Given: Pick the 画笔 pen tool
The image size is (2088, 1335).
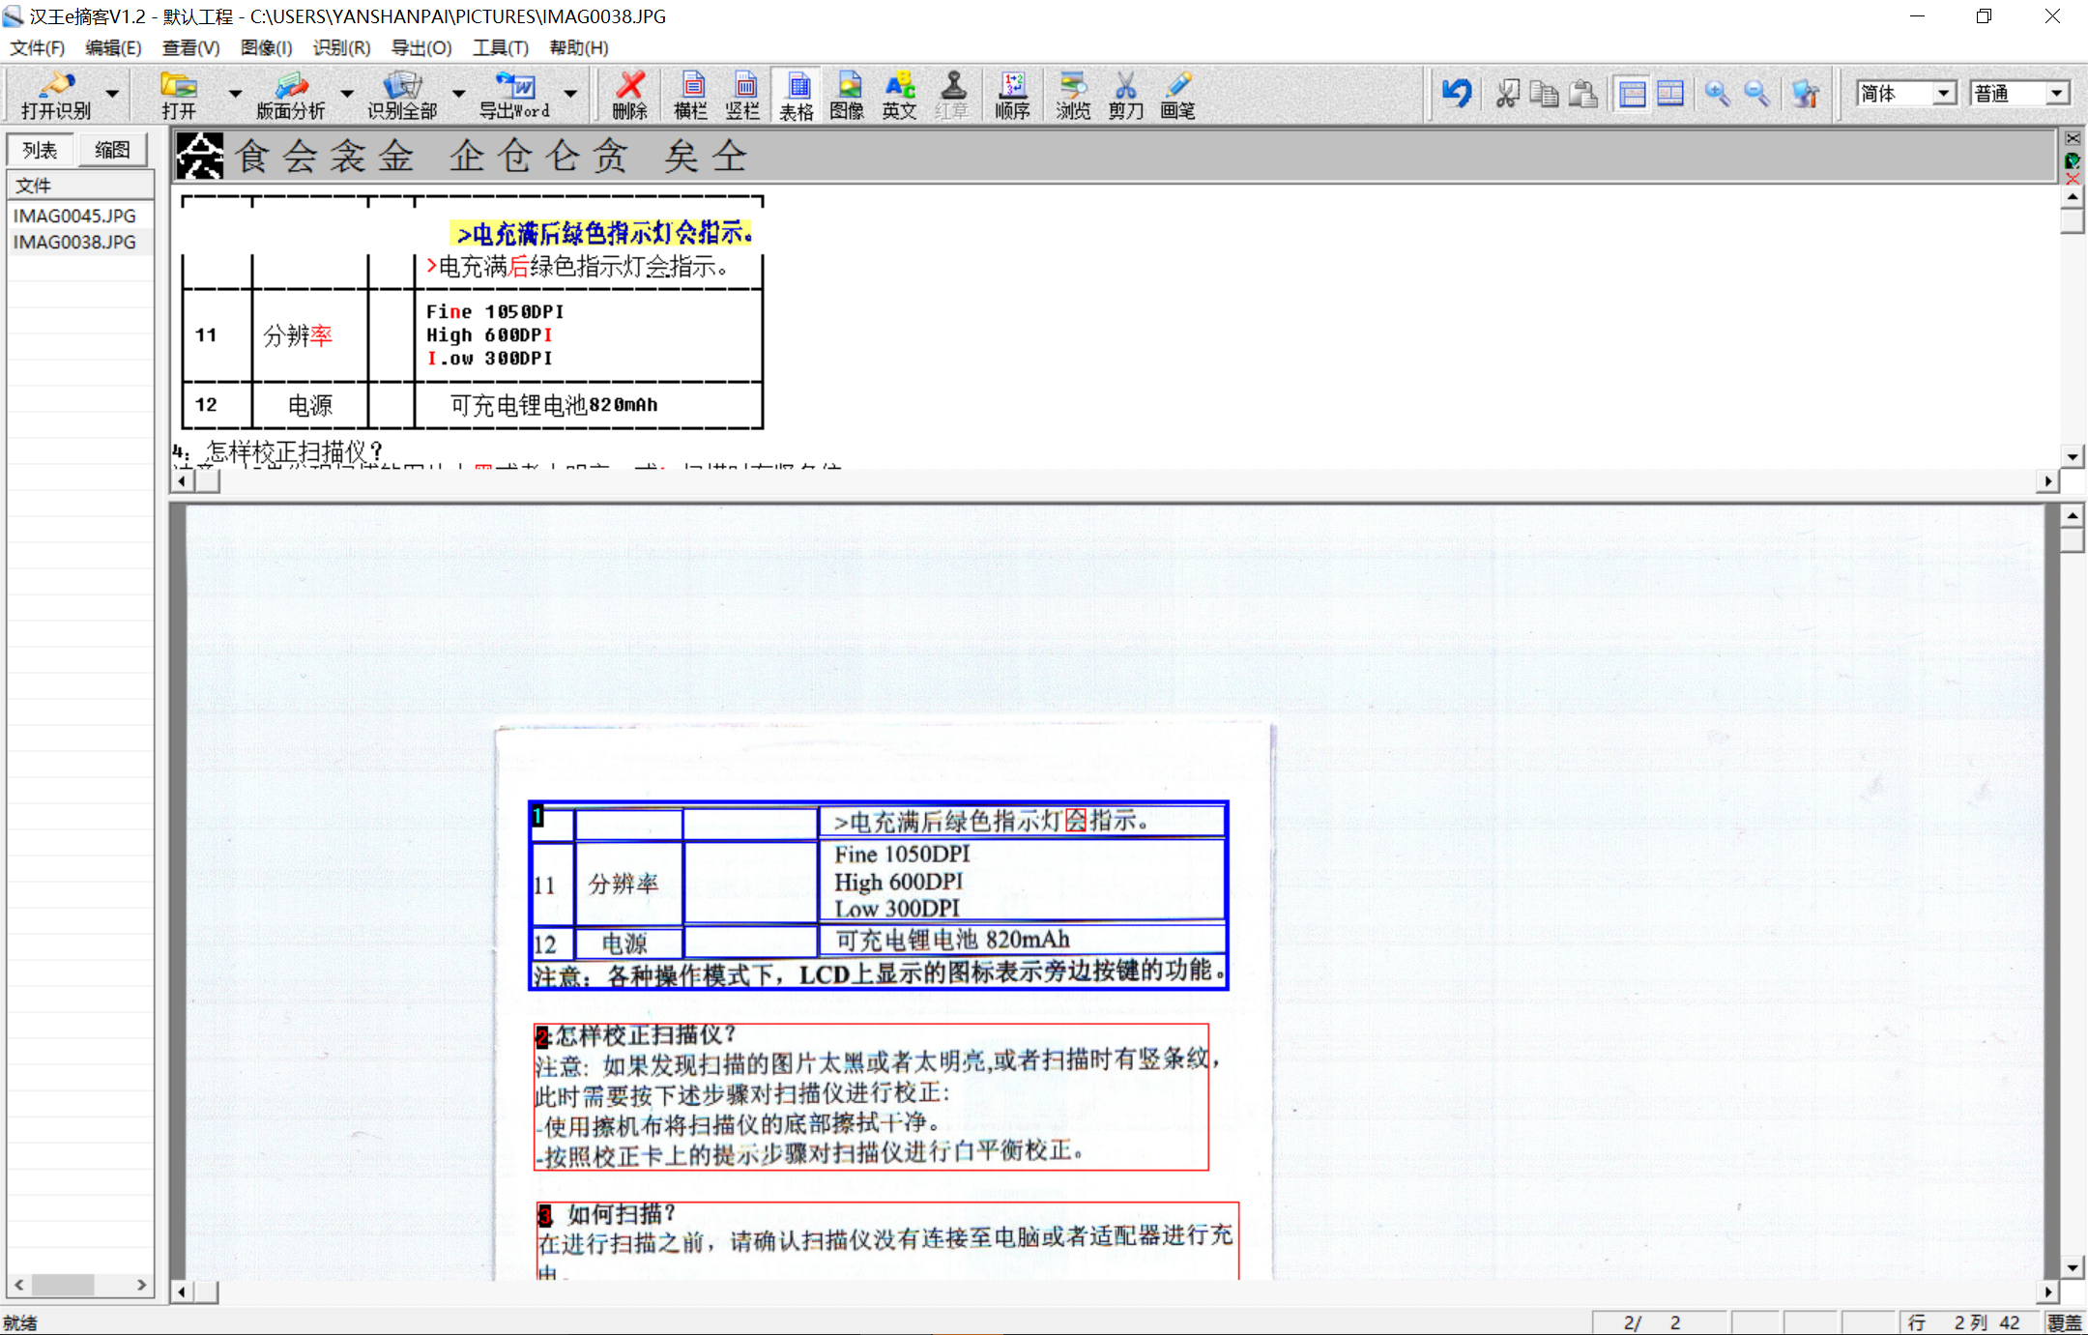Looking at the screenshot, I should 1176,94.
